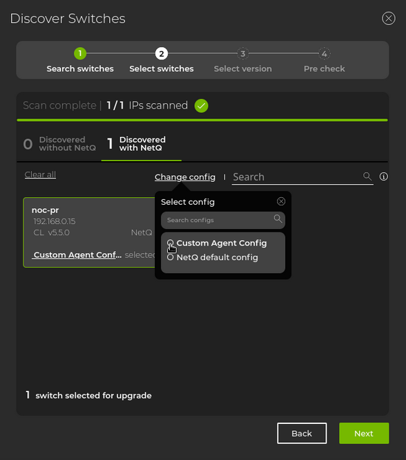This screenshot has width=406, height=460.
Task: Click the CL v5.5.0 version text
Action: point(51,232)
